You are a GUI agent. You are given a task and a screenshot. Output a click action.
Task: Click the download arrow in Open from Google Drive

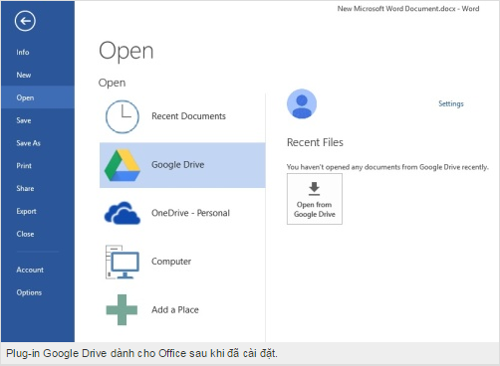tap(314, 188)
